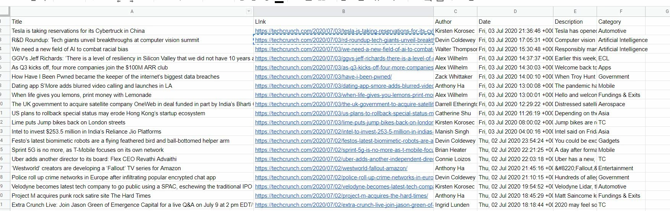Open the have-i-been-pwned link

323,77
